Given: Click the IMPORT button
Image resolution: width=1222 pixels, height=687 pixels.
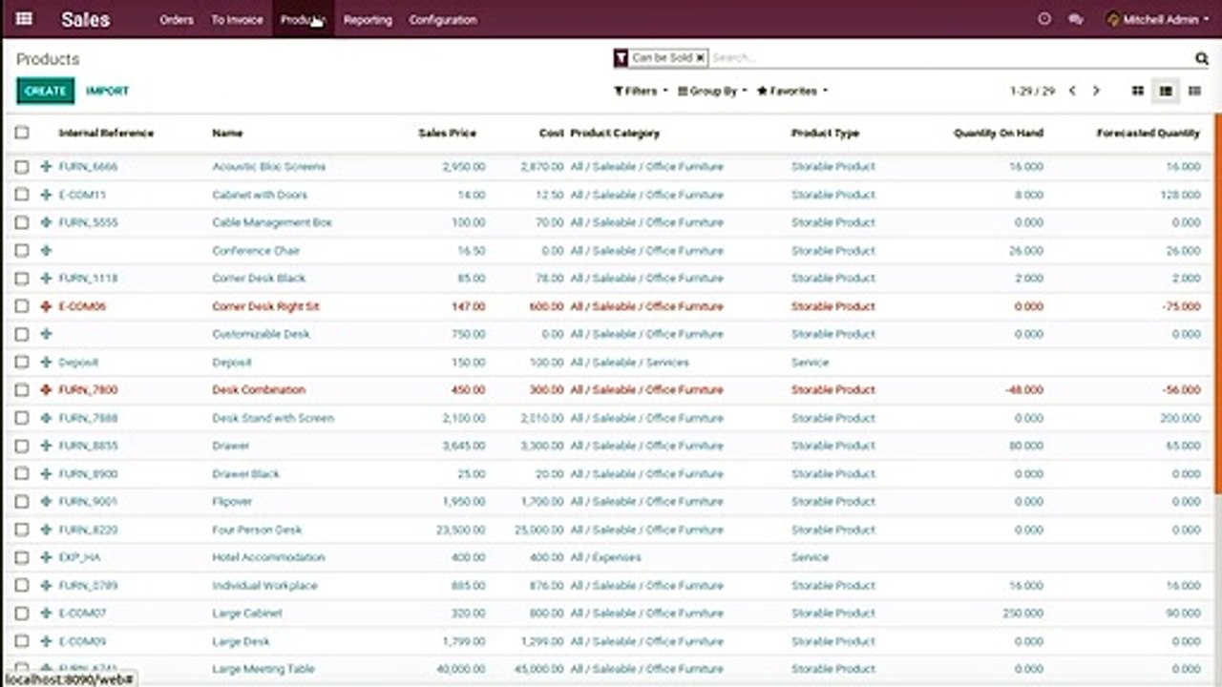Looking at the screenshot, I should click(107, 91).
